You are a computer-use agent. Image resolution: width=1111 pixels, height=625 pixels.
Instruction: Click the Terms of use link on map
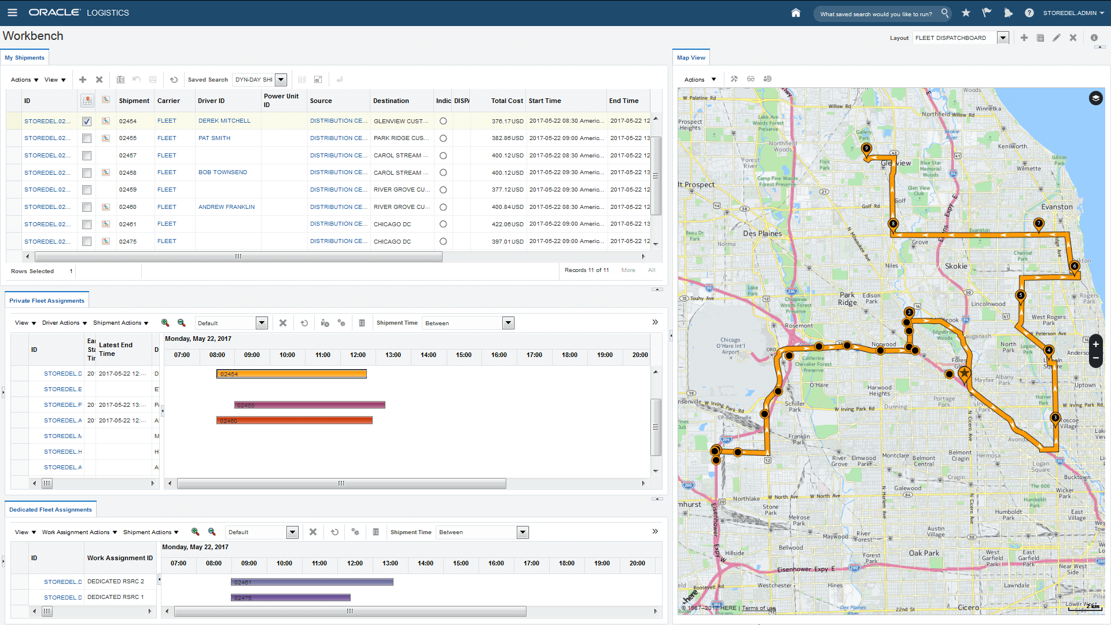coord(759,608)
